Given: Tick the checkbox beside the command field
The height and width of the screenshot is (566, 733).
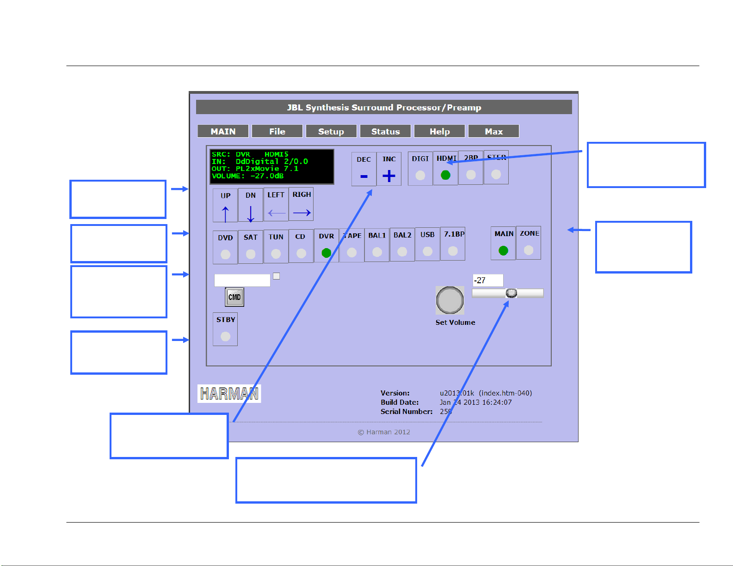Looking at the screenshot, I should click(x=277, y=276).
